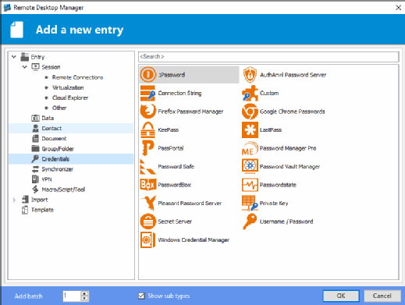405x305 pixels.
Task: Select Remote Connections in the tree
Action: tap(77, 77)
